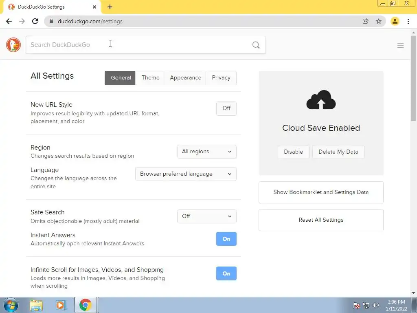This screenshot has height=313, width=417.
Task: Click the network tray icon
Action: click(x=366, y=305)
